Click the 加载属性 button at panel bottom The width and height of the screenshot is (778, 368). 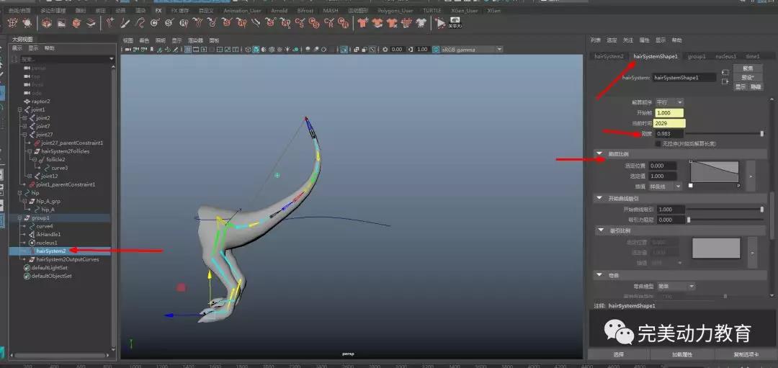(x=681, y=355)
